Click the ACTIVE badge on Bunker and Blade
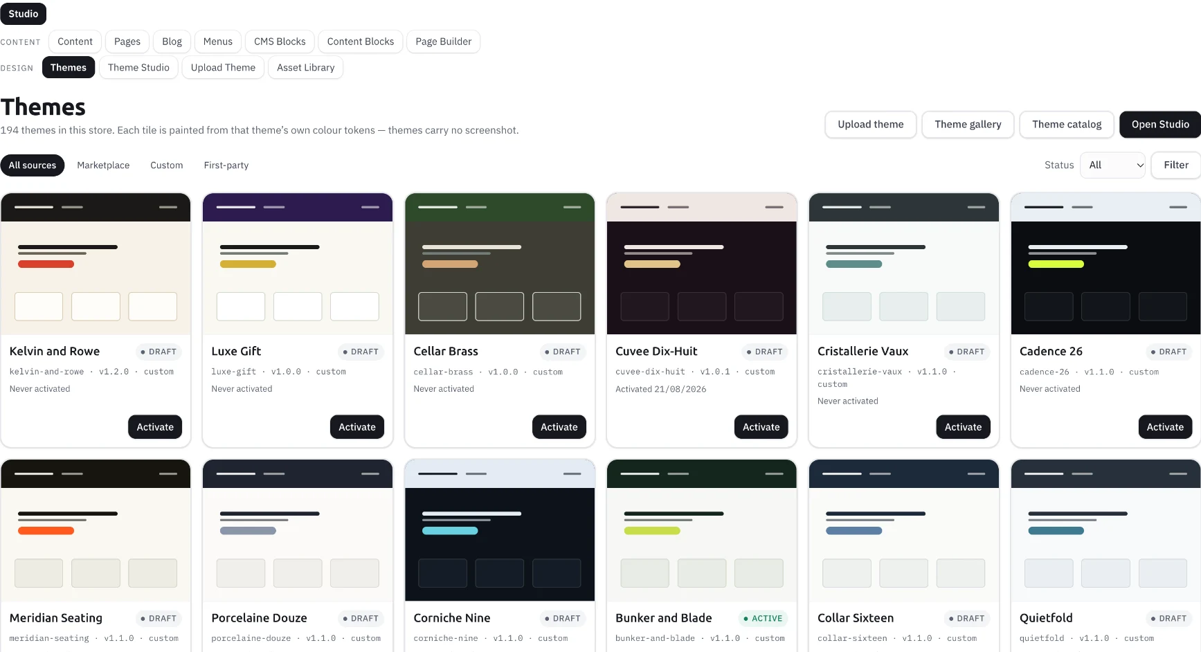Screen dimensions: 1201x652 (x=762, y=618)
